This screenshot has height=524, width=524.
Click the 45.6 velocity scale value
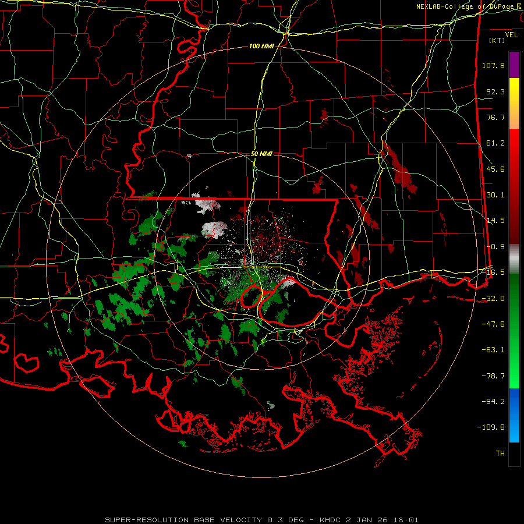(495, 169)
